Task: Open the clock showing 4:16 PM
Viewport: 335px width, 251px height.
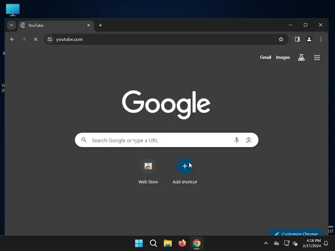Action: click(x=312, y=243)
